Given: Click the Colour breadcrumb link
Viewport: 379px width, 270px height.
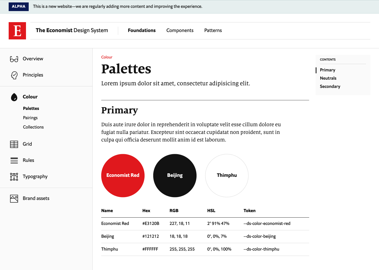Looking at the screenshot, I should click(x=107, y=57).
